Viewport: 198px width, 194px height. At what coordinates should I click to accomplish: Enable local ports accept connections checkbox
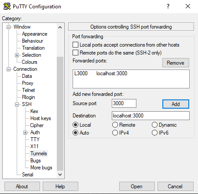75,45
